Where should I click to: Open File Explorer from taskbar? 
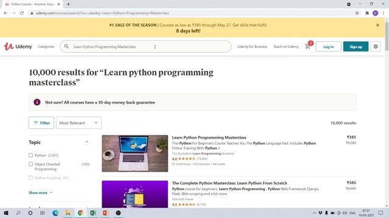67,213
